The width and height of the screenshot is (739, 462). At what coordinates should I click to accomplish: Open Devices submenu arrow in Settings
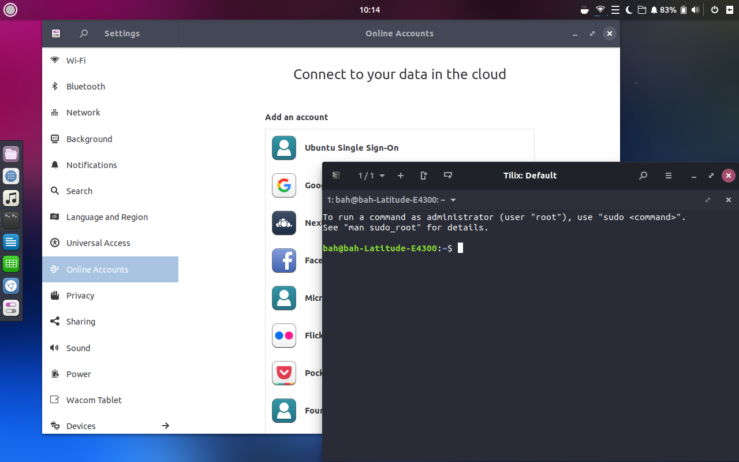click(x=165, y=426)
